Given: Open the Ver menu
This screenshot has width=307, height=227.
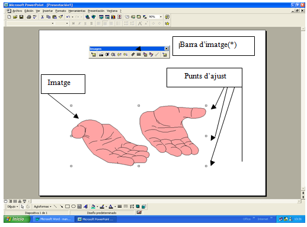Looking at the screenshot, I should pos(38,11).
